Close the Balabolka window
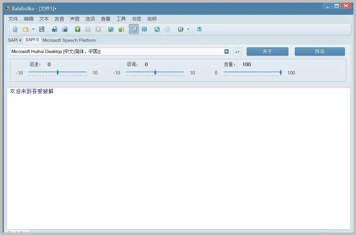356x235 pixels. (x=346, y=6)
